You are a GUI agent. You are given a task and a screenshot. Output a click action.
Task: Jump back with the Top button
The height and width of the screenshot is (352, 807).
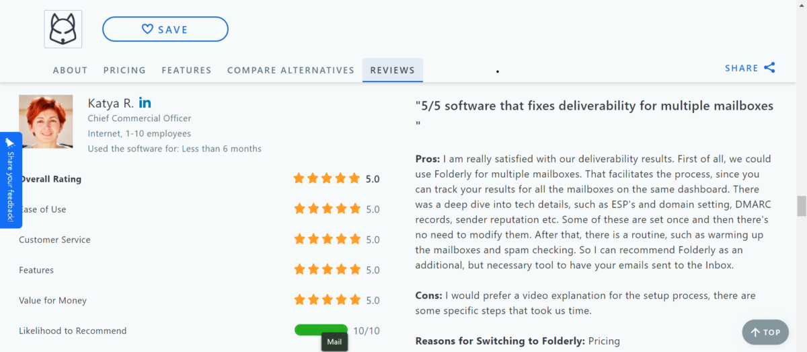tap(765, 332)
